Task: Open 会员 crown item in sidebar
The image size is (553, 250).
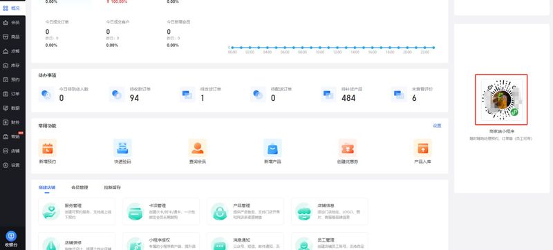Action: click(x=12, y=23)
